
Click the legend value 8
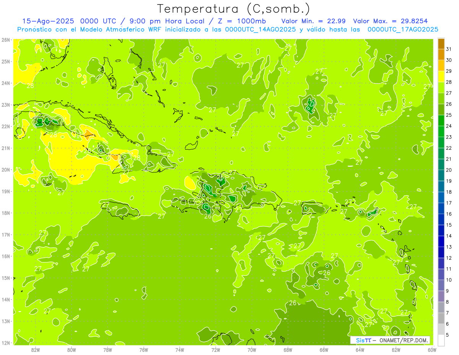coord(448,302)
